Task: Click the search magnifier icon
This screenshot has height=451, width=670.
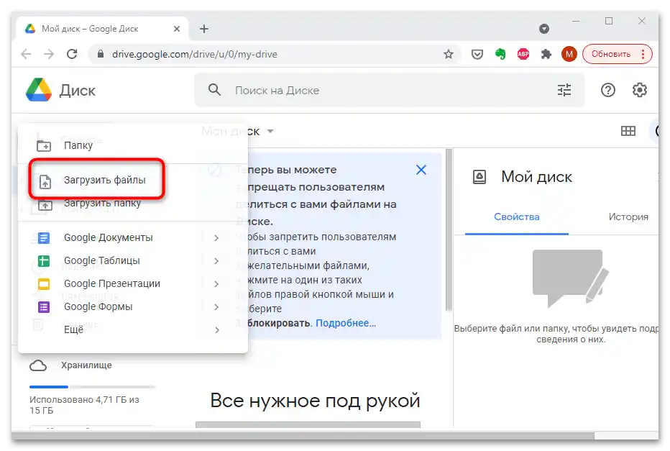Action: coord(214,90)
